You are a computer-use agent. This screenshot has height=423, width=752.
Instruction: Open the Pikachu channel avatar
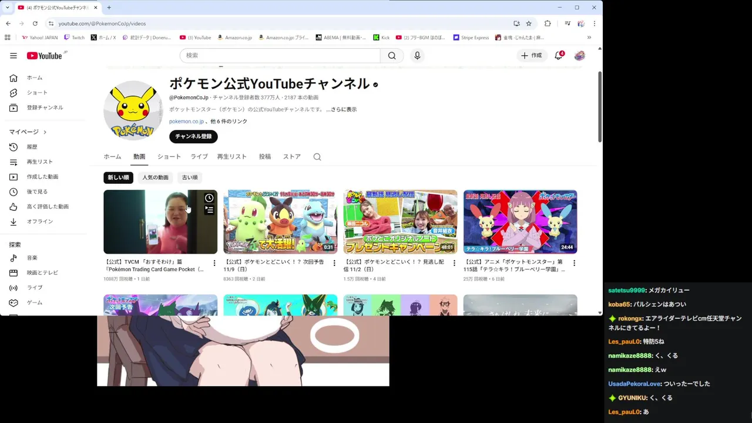pyautogui.click(x=133, y=110)
